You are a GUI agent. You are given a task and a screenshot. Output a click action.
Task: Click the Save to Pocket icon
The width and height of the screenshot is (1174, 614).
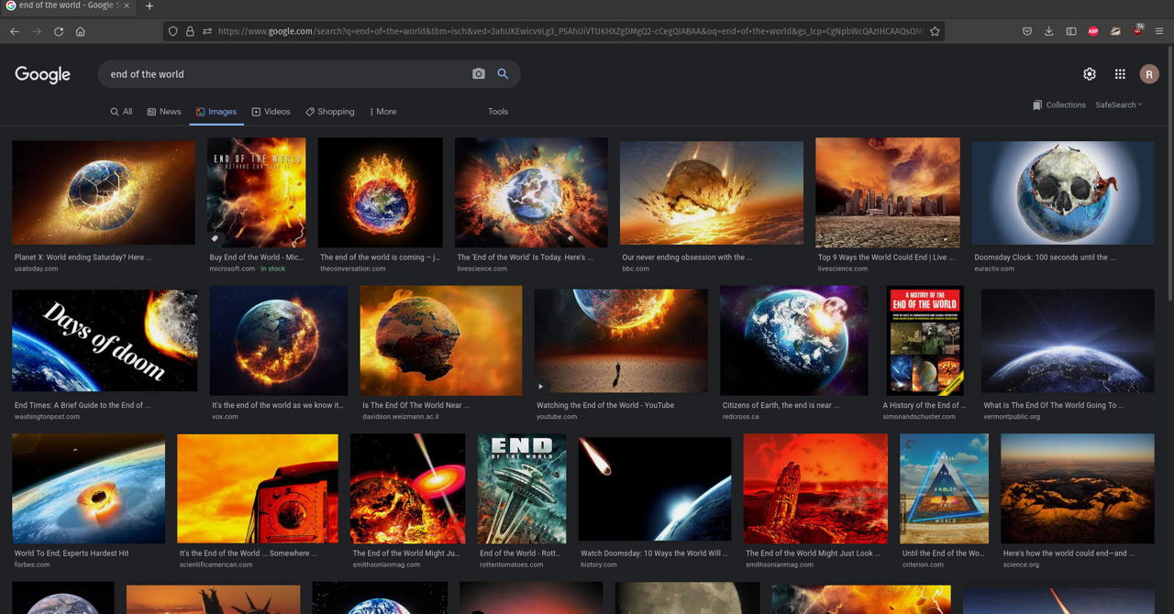[x=1027, y=31]
